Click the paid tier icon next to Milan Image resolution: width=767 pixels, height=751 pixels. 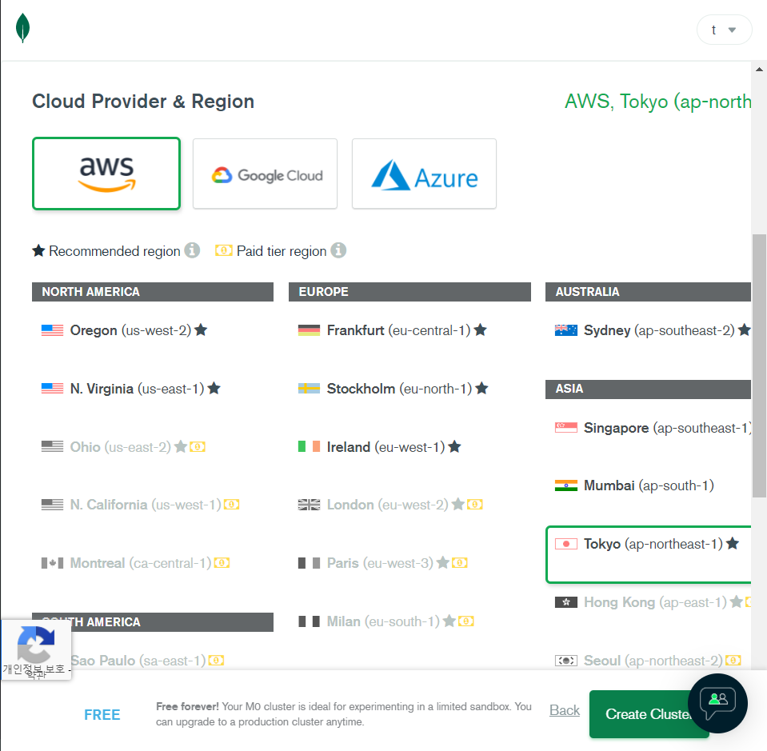coord(465,621)
